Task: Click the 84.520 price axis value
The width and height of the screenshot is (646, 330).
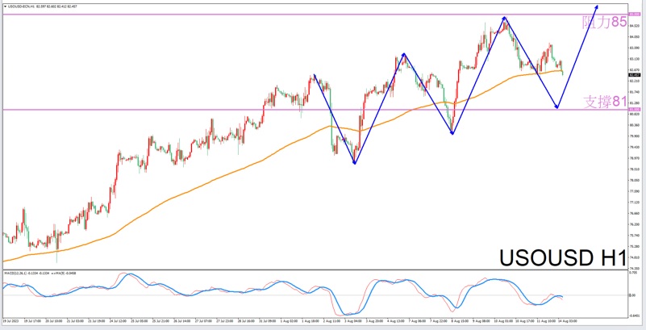Action: pyautogui.click(x=634, y=26)
